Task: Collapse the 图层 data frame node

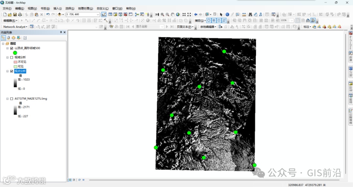Action: coord(3,44)
